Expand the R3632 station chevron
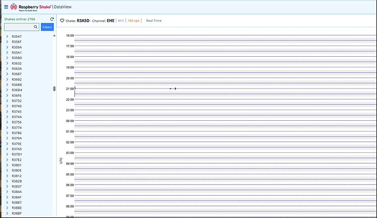The height and width of the screenshot is (218, 377). (7, 63)
